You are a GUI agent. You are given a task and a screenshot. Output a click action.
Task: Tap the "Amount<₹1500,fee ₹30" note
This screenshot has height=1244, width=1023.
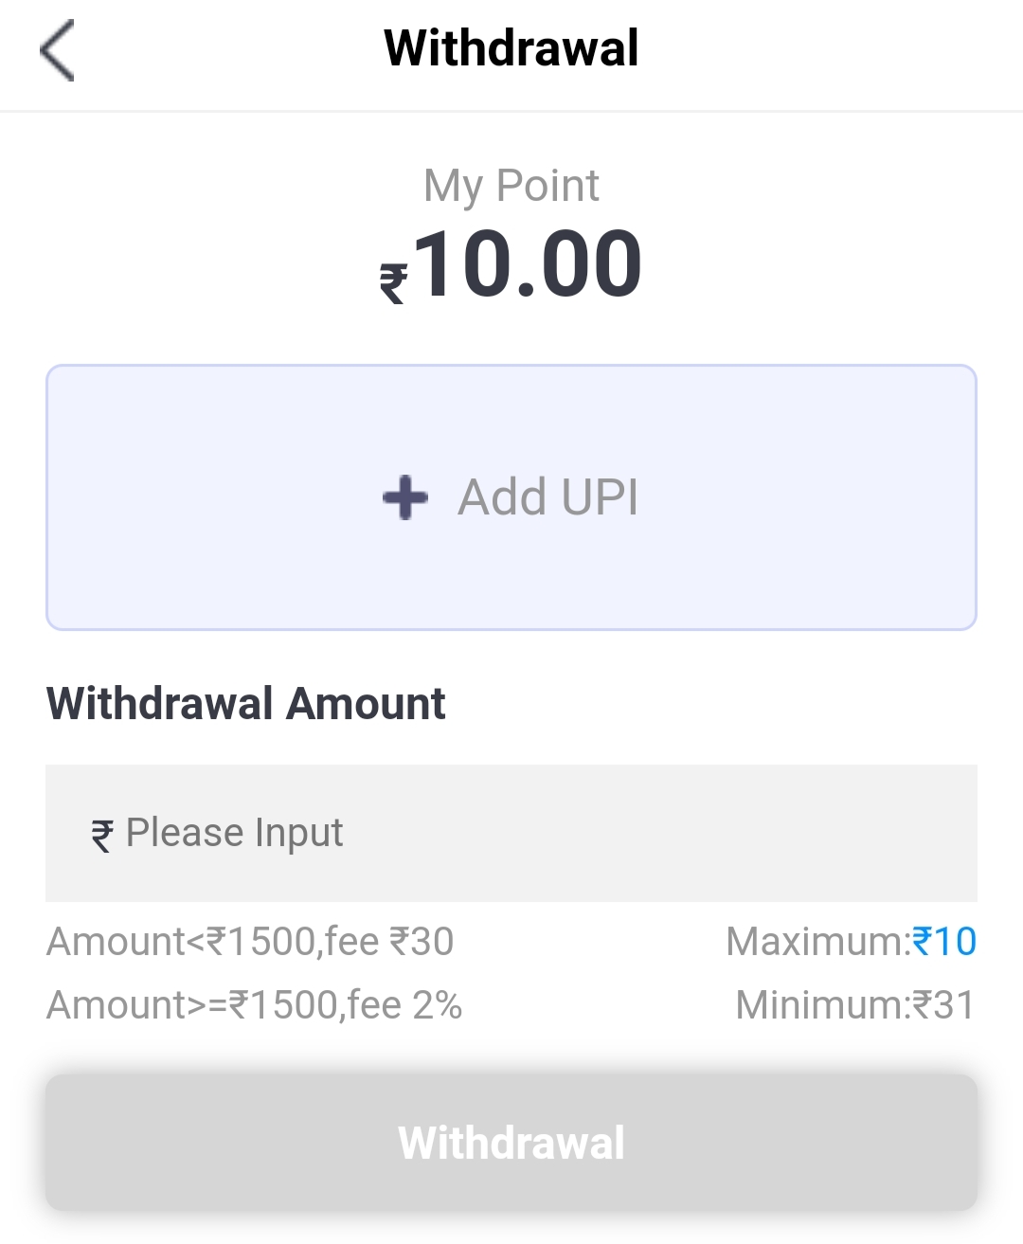point(250,942)
